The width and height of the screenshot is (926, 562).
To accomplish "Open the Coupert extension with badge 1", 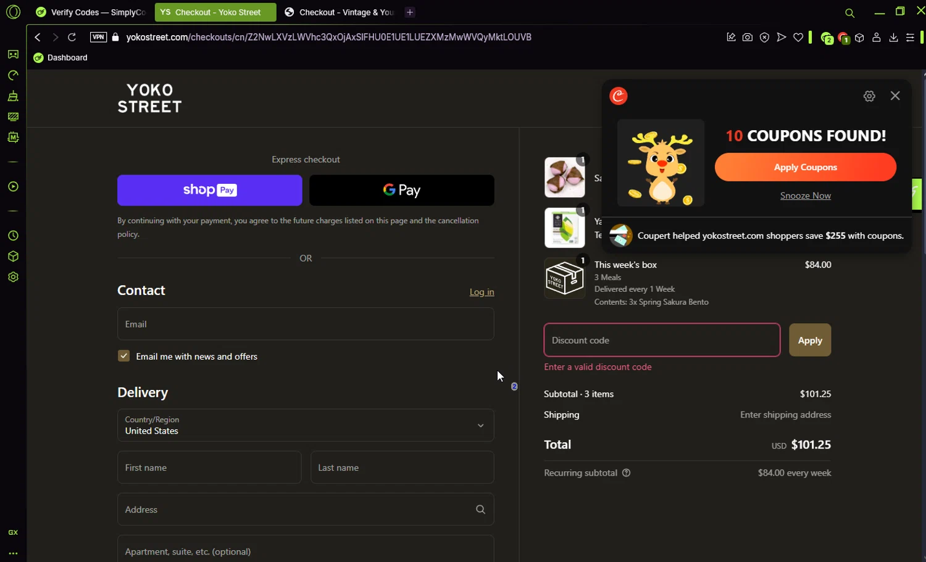I will click(843, 38).
